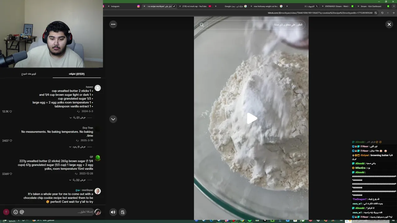This screenshot has width=397, height=223.
Task: Open TheDragon7 username in chat overlay
Action: [x=359, y=199]
